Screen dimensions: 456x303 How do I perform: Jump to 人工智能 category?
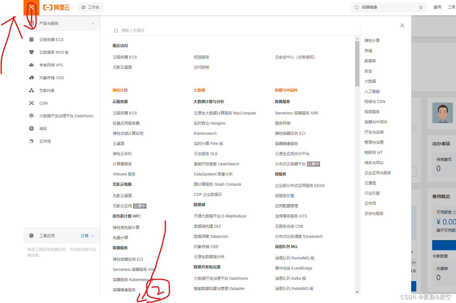[372, 92]
